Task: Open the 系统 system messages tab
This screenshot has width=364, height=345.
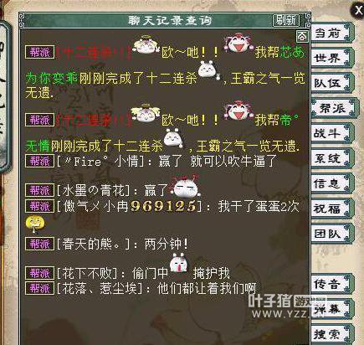Action: [x=331, y=158]
